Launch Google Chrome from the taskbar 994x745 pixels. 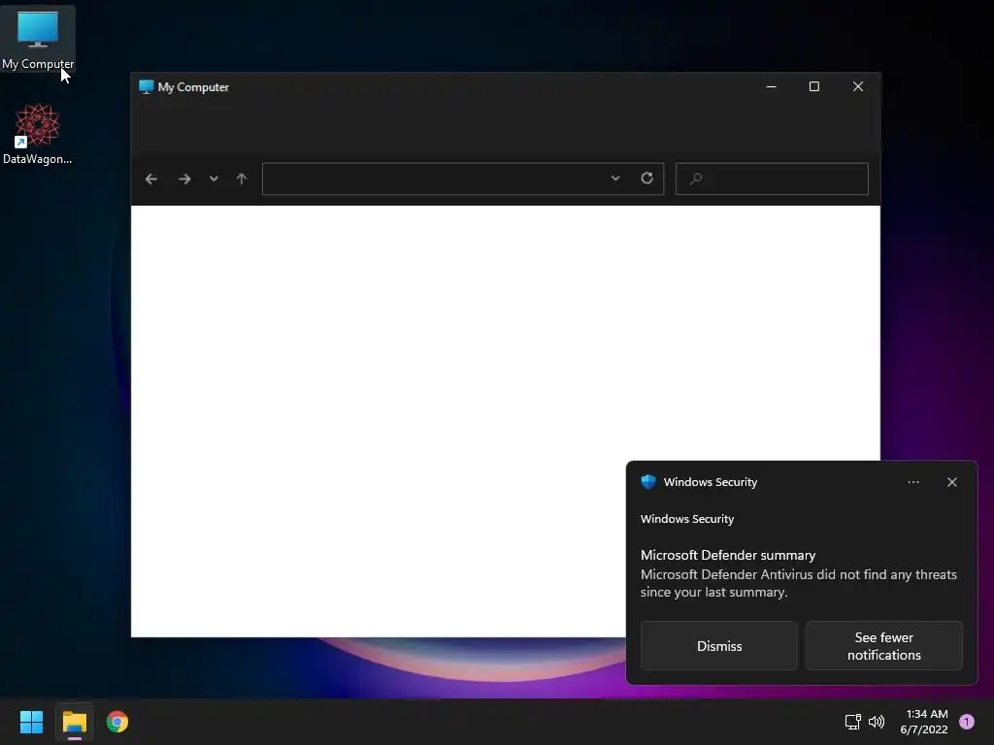point(117,722)
